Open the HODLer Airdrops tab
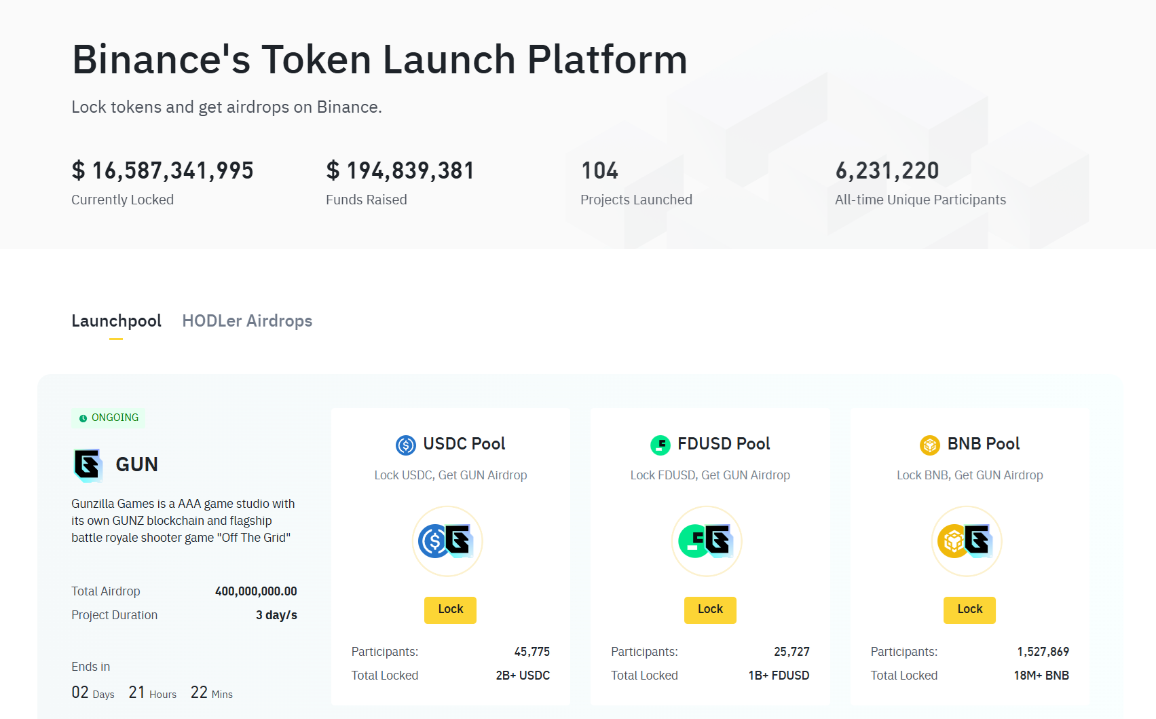1156x719 pixels. (247, 320)
